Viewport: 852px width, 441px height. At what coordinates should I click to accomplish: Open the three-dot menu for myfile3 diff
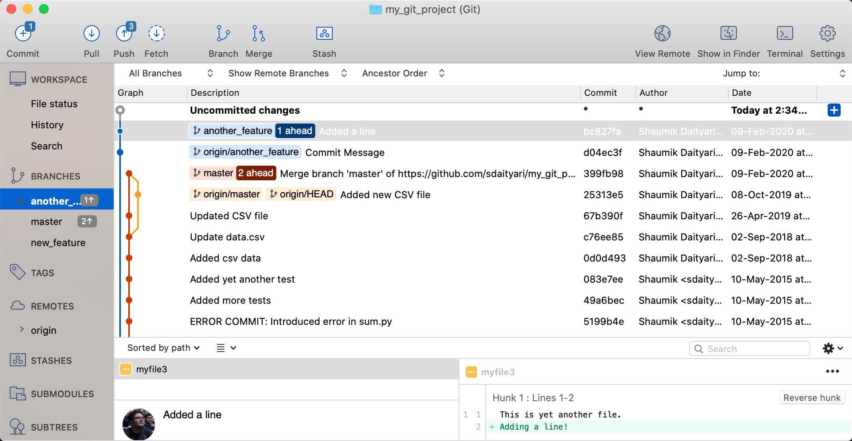tap(832, 371)
